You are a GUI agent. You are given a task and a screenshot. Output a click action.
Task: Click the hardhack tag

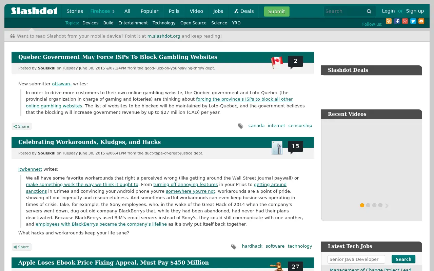pyautogui.click(x=252, y=246)
